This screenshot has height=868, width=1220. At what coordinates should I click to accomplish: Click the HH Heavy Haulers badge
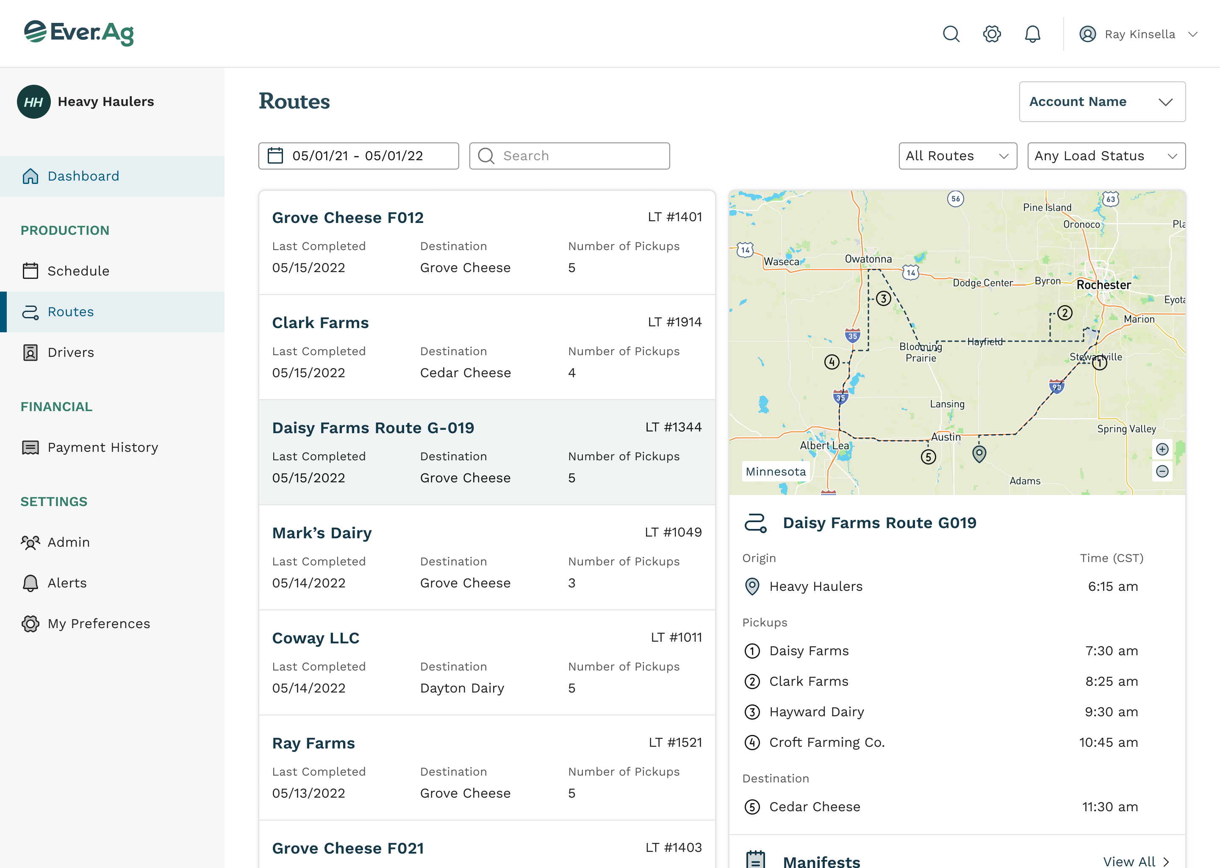pos(33,102)
